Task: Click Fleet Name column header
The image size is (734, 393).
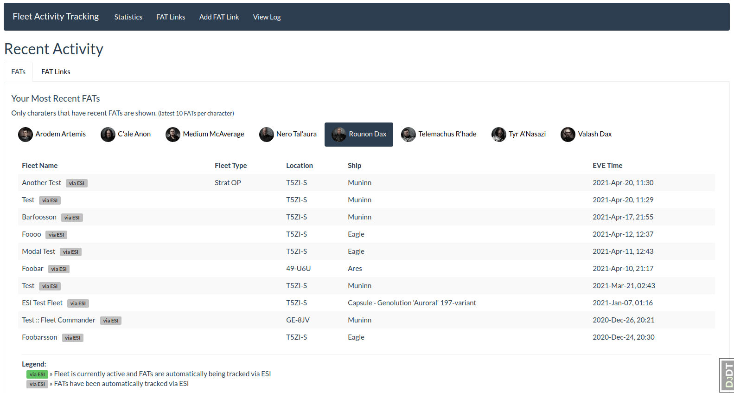Action: pos(40,166)
